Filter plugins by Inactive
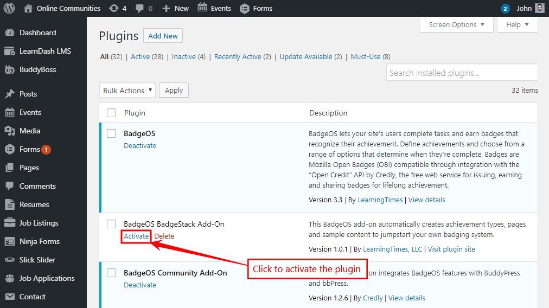Screen dimensions: 549x308 183,56
